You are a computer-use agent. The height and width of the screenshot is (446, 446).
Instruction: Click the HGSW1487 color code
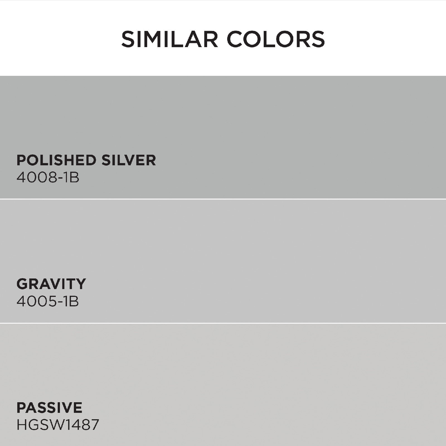tap(58, 425)
